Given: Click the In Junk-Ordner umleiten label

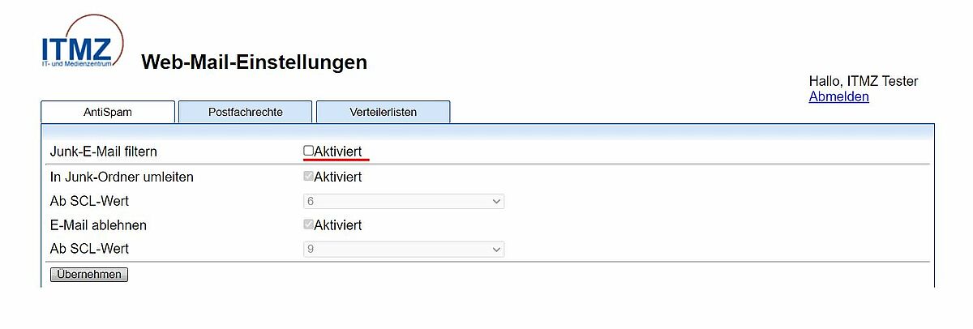Looking at the screenshot, I should (x=122, y=177).
